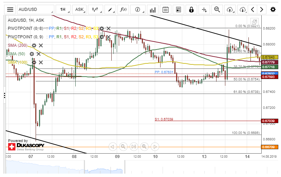This screenshot has height=177, width=281.
Task: Click date label 13 on time axis
Action: pyautogui.click(x=204, y=157)
